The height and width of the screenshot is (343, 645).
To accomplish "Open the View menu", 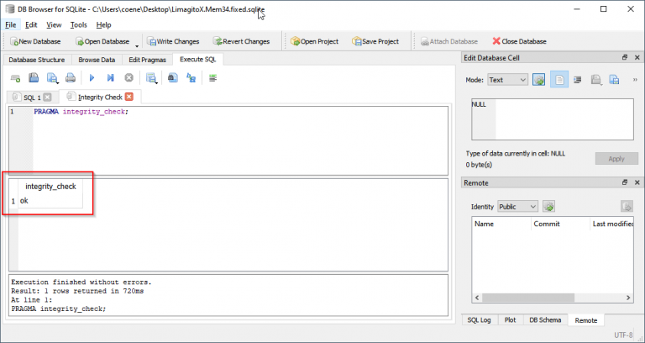I will (54, 25).
